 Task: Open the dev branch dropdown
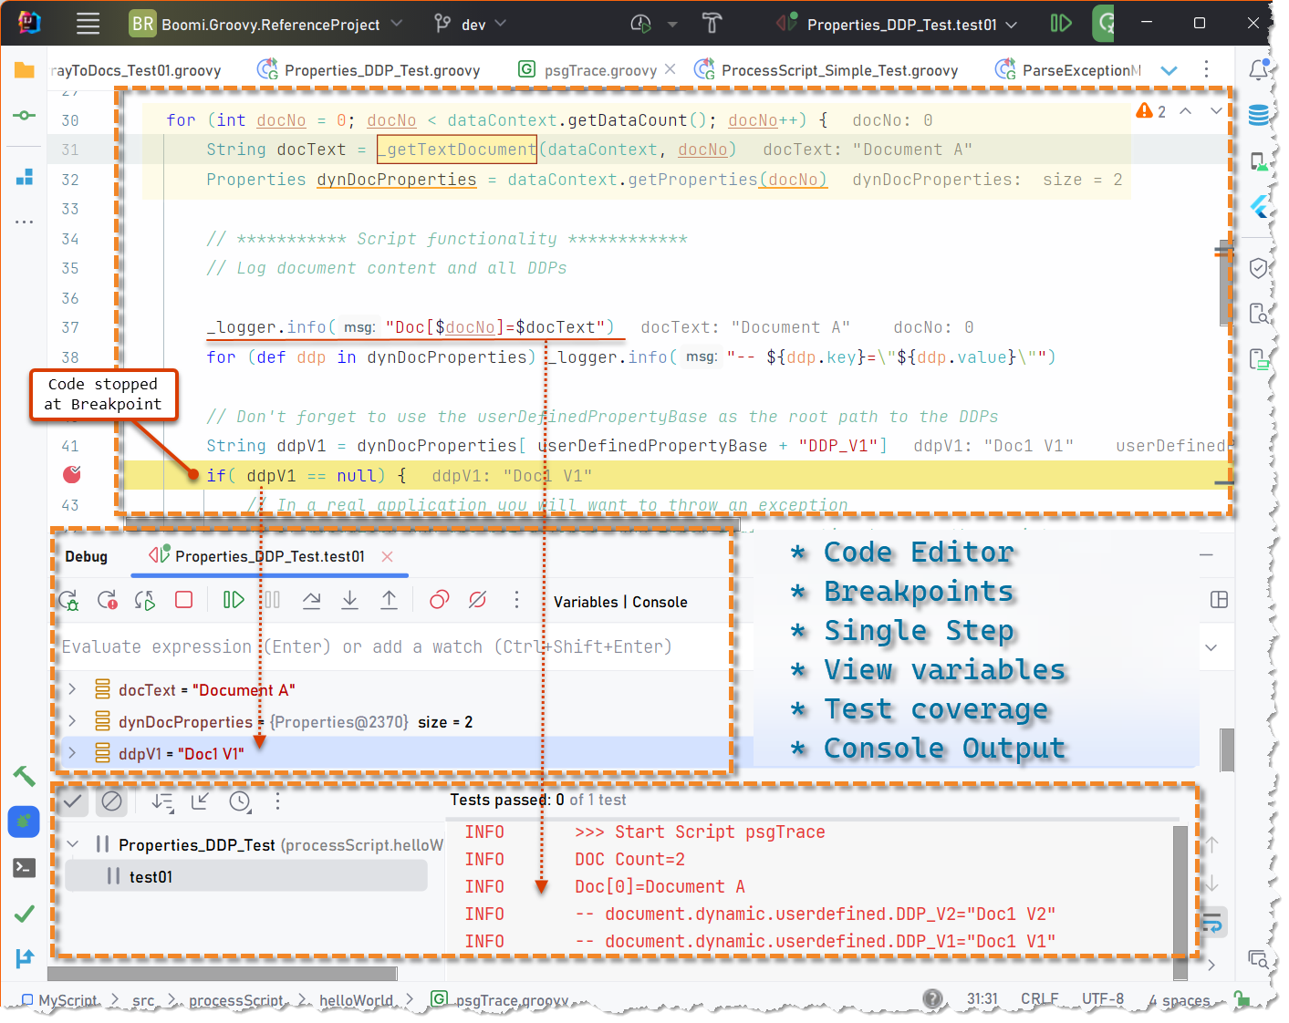click(x=470, y=24)
